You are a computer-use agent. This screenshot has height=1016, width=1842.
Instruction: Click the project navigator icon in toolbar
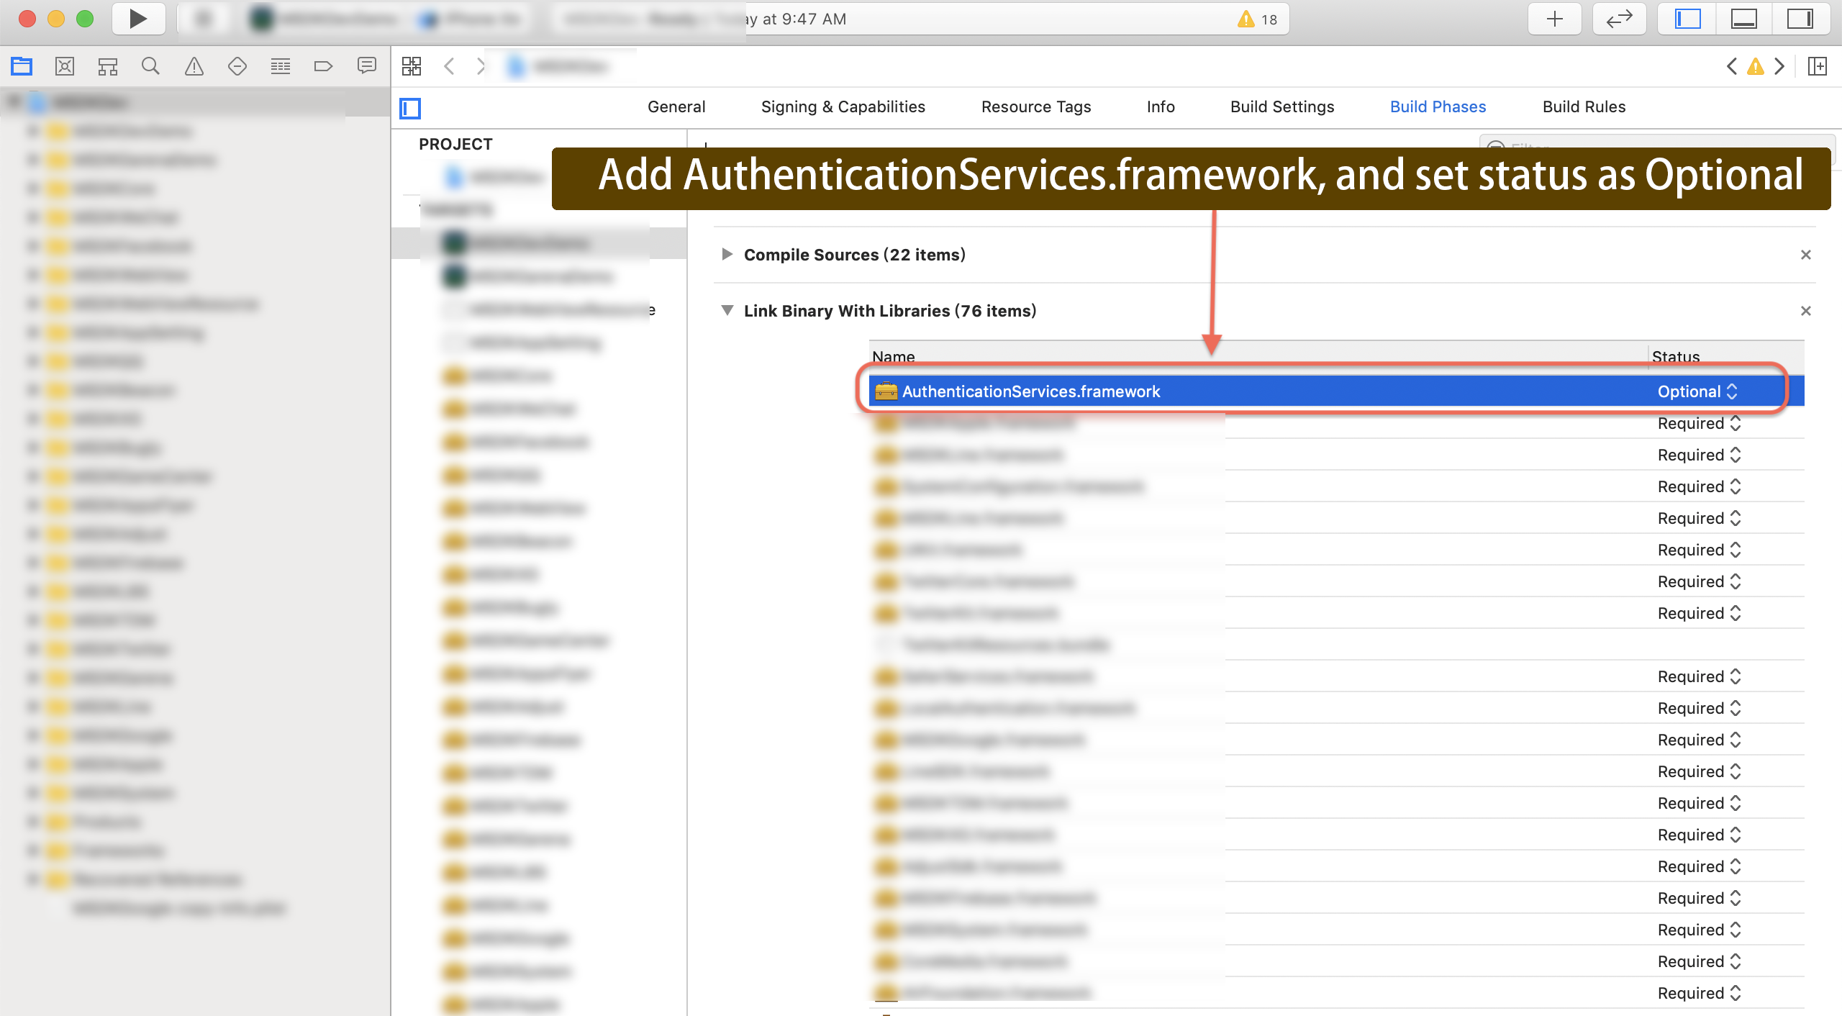tap(22, 66)
